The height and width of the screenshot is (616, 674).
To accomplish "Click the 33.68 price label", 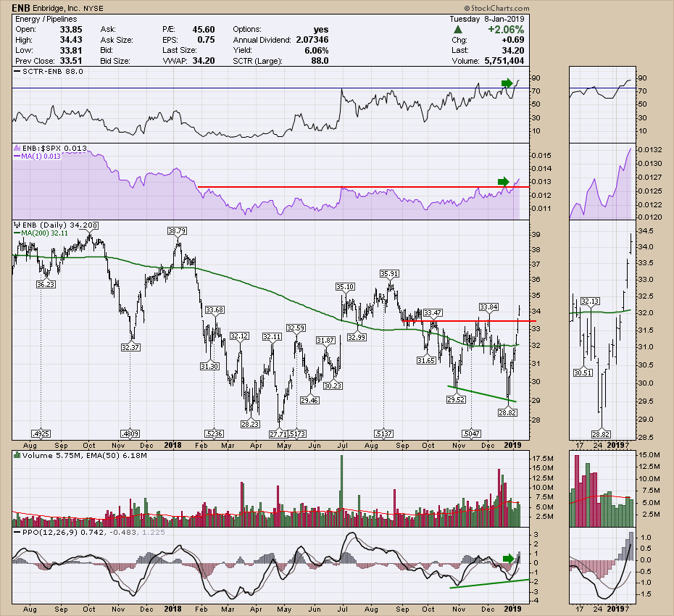I will (x=214, y=310).
